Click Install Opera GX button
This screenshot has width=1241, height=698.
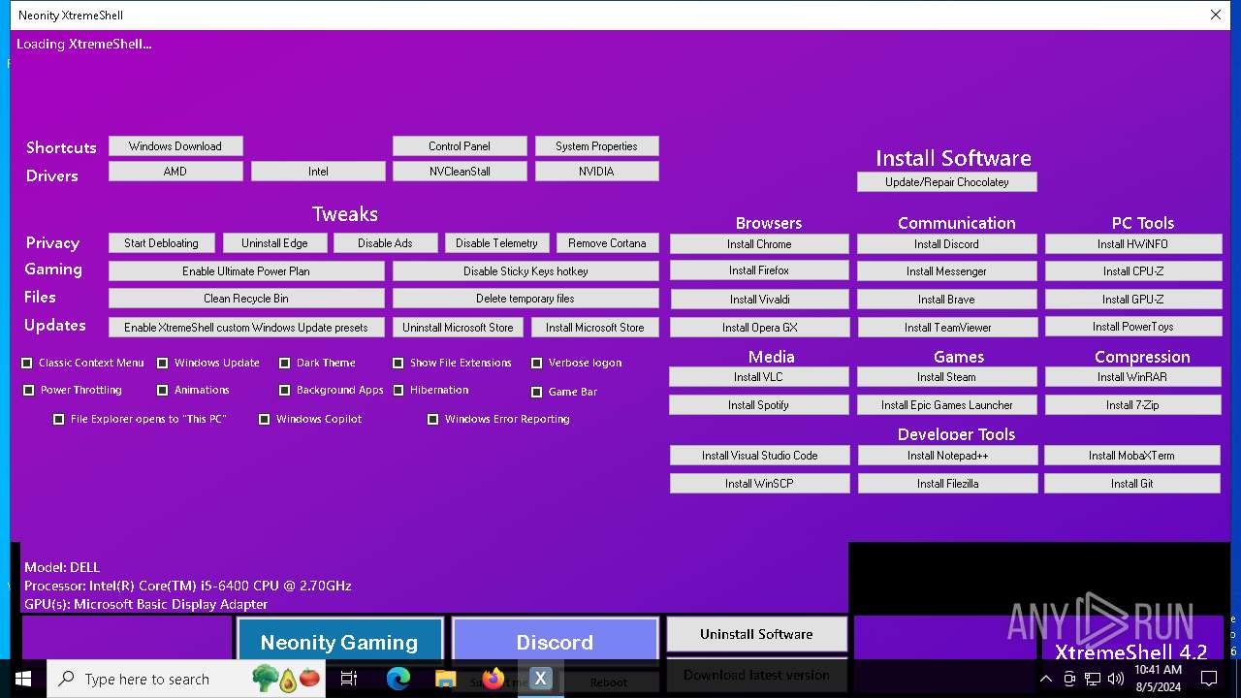(x=759, y=328)
